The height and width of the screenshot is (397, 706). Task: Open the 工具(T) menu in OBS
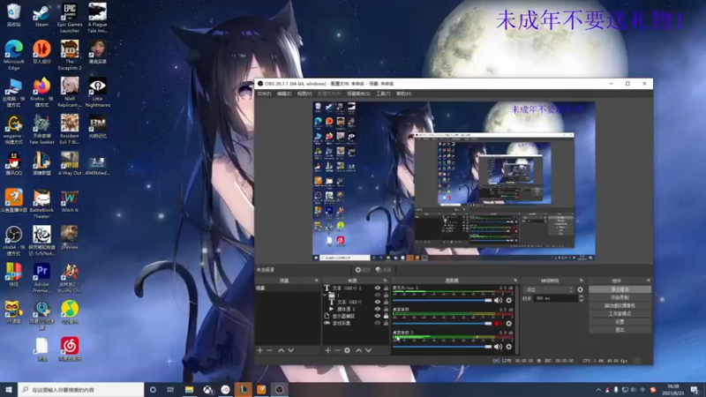coord(383,94)
